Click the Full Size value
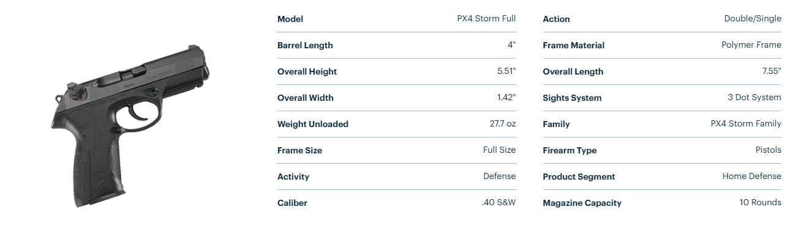This screenshot has height=234, width=796. pos(499,150)
